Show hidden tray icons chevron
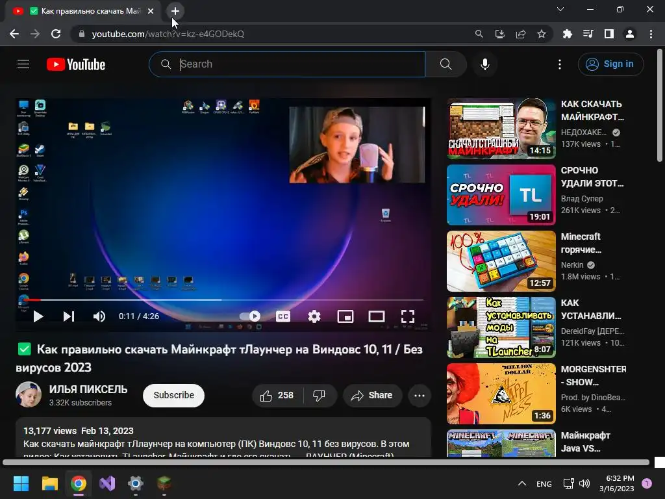665x499 pixels. 523,483
